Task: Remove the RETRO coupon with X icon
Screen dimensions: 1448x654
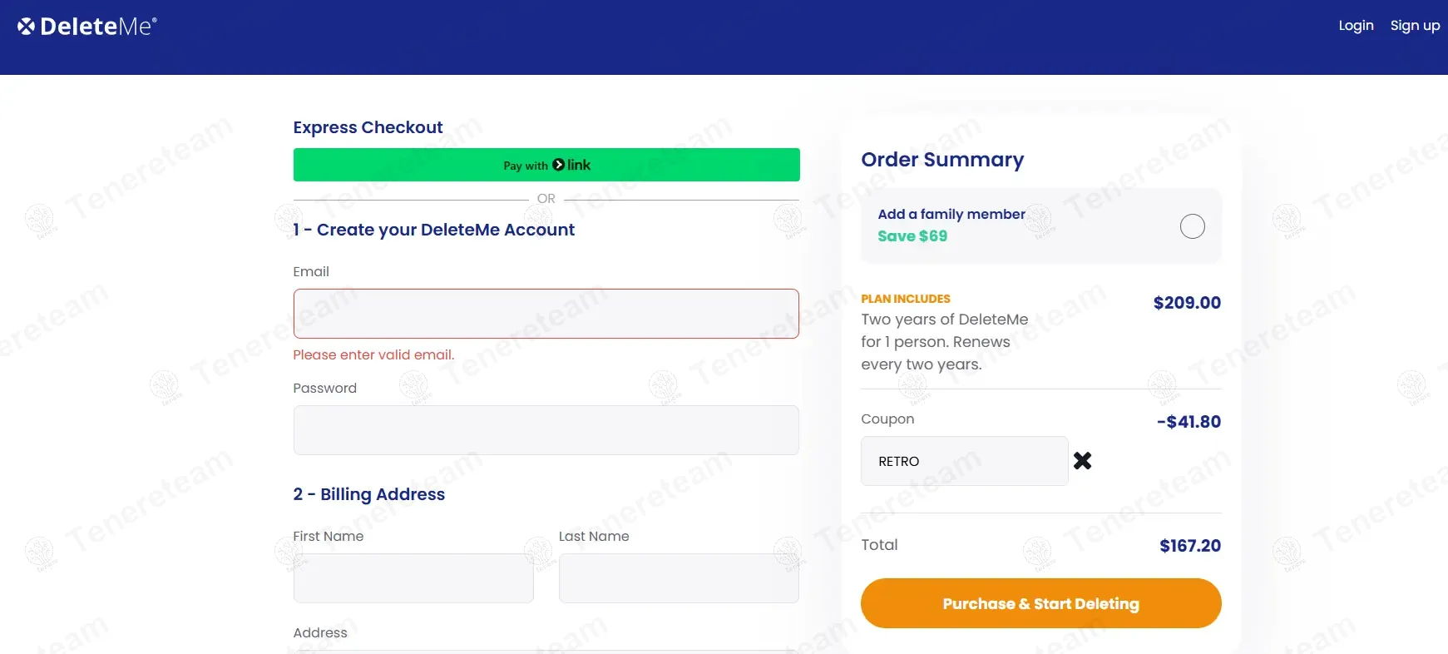Action: tap(1082, 461)
